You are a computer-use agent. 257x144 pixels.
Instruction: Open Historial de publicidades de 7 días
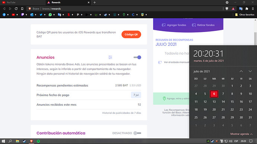click(122, 113)
